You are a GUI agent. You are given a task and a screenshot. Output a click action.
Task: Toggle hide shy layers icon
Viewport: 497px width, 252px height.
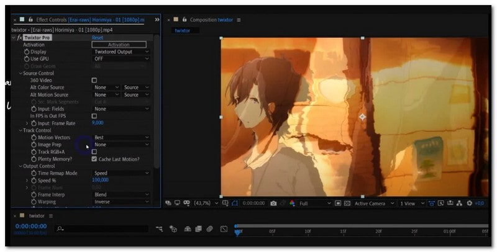tap(188, 228)
